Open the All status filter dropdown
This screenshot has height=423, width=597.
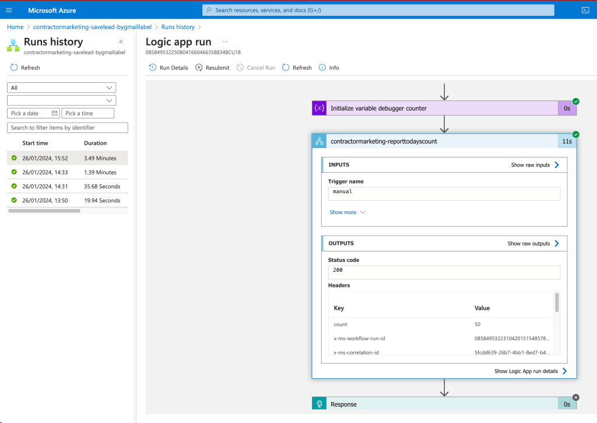point(61,88)
